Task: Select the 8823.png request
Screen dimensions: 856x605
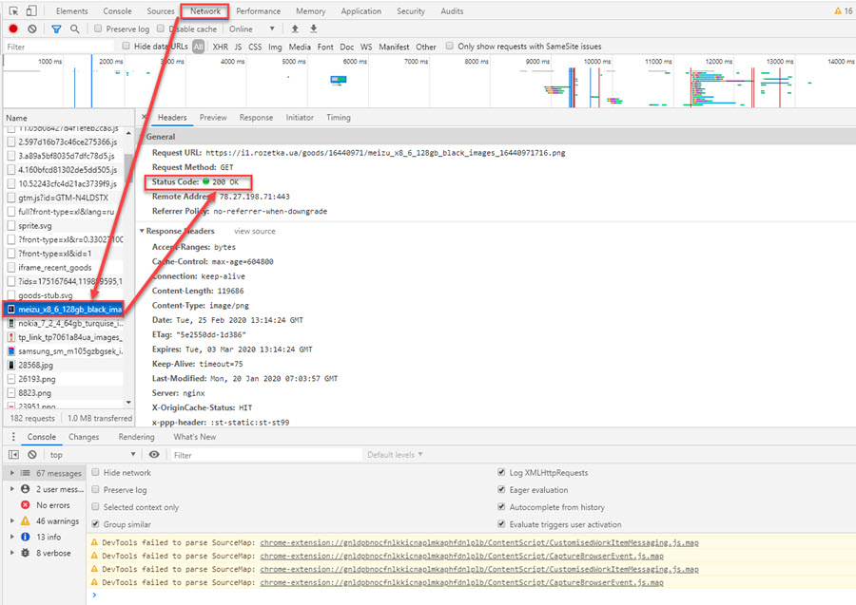Action: point(65,393)
